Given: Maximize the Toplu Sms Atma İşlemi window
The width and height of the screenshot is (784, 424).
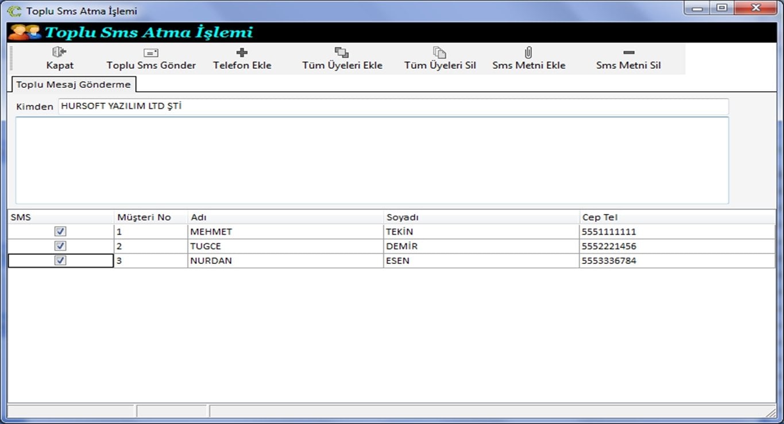Looking at the screenshot, I should [x=721, y=8].
